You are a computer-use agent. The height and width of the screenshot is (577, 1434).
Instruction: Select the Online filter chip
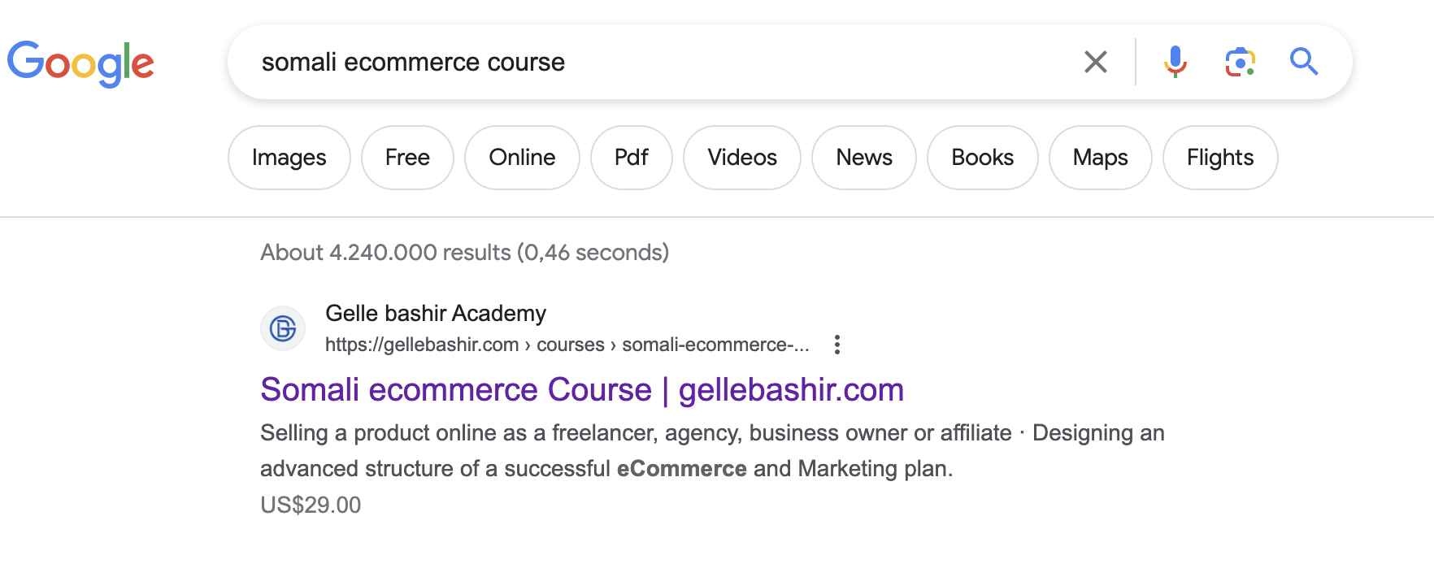522,158
